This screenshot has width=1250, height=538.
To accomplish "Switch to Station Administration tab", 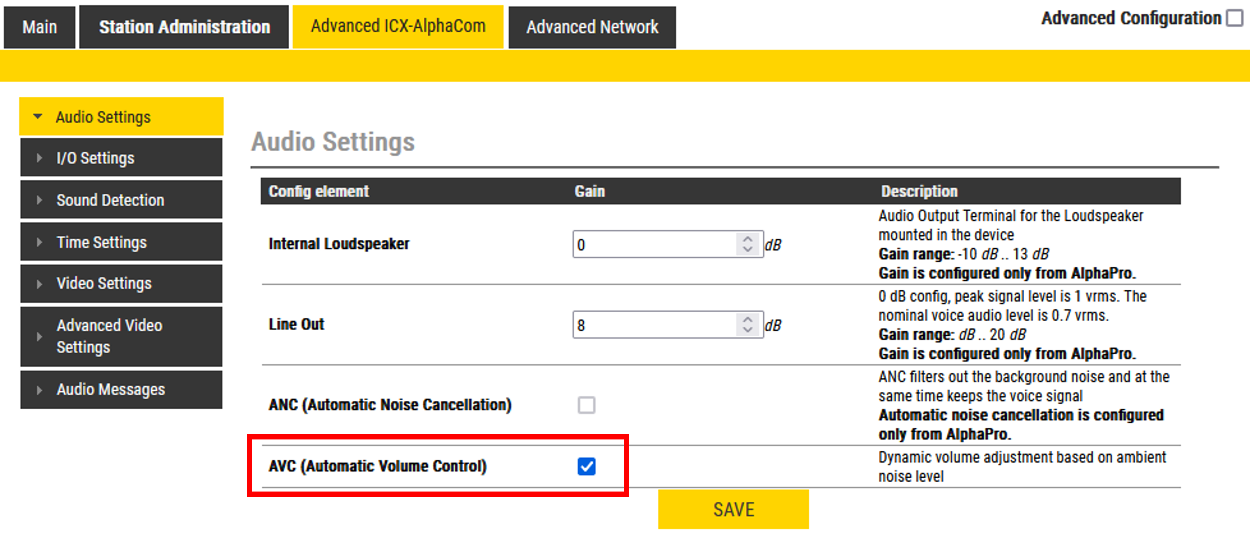I will coord(184,27).
